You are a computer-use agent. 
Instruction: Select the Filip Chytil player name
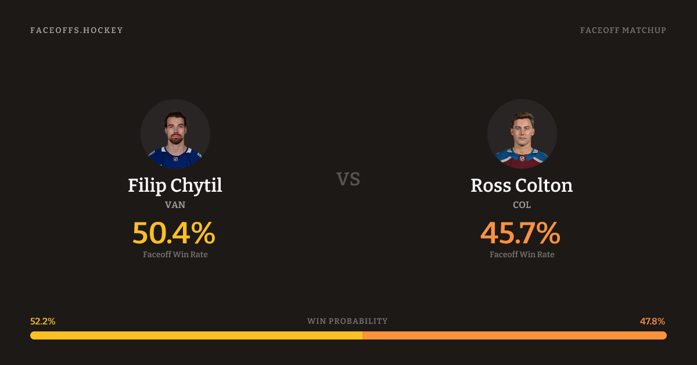click(175, 185)
